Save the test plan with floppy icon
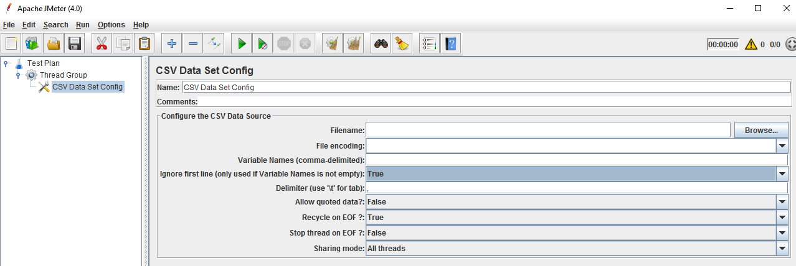796x266 pixels. (75, 44)
